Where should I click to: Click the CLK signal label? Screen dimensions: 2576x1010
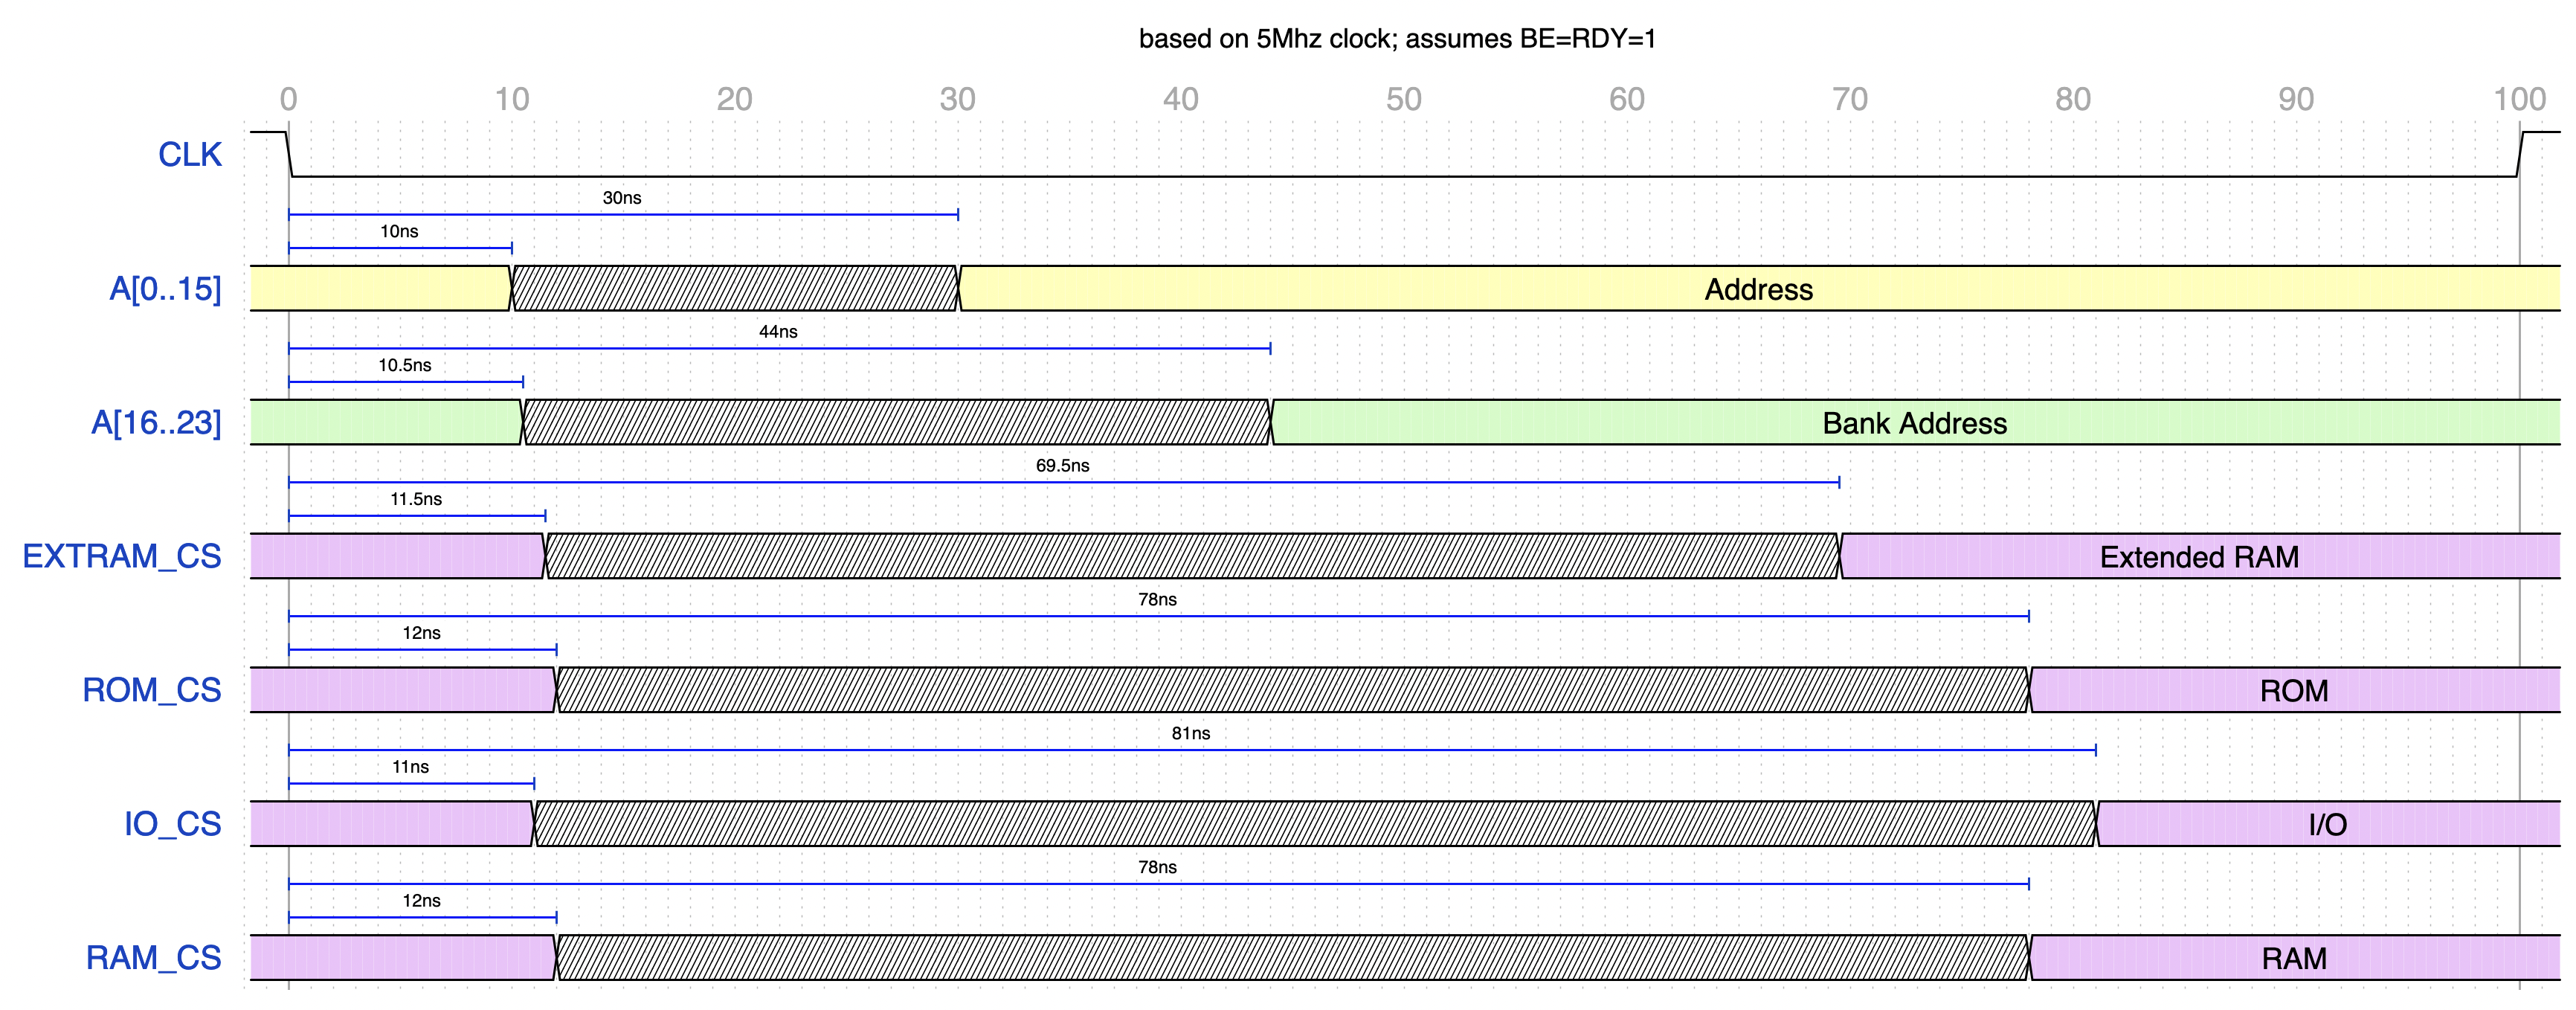[190, 155]
